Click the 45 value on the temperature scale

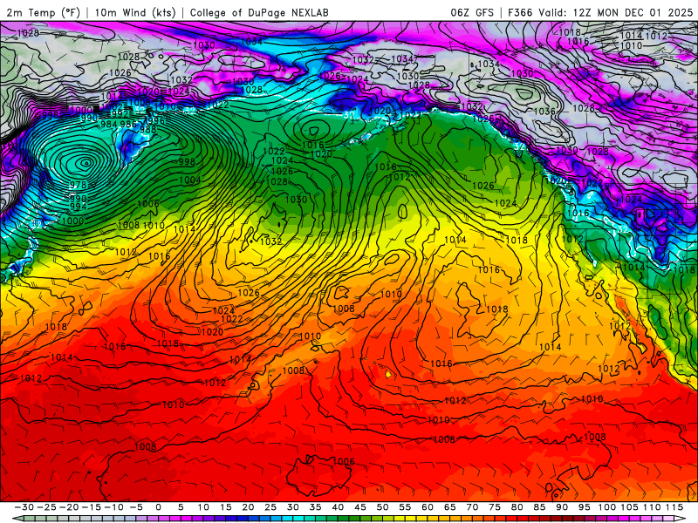click(x=360, y=507)
